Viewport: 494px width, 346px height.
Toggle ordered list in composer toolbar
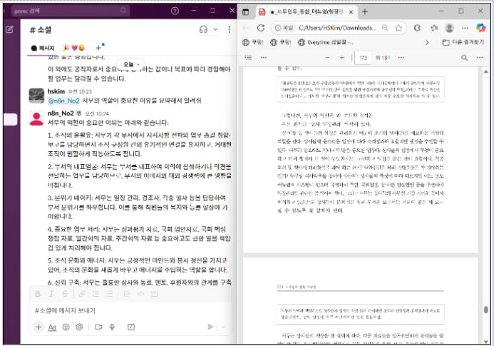pyautogui.click(x=96, y=294)
